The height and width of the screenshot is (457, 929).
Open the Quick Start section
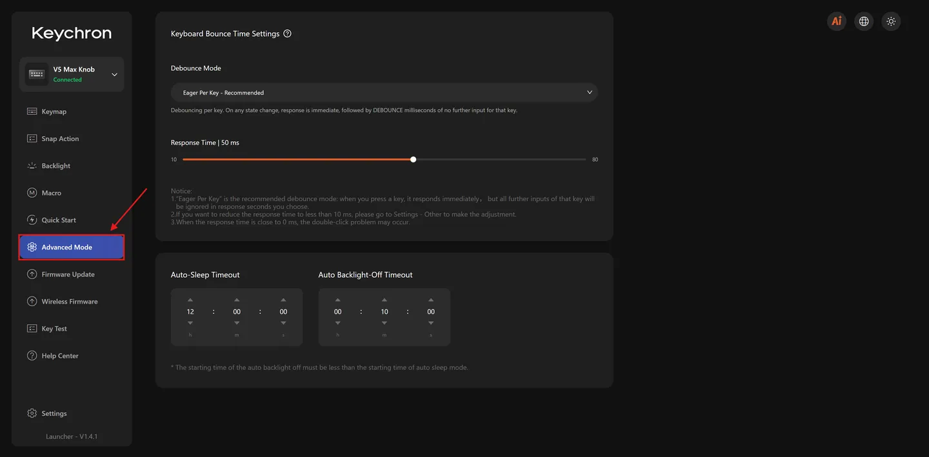pyautogui.click(x=72, y=220)
